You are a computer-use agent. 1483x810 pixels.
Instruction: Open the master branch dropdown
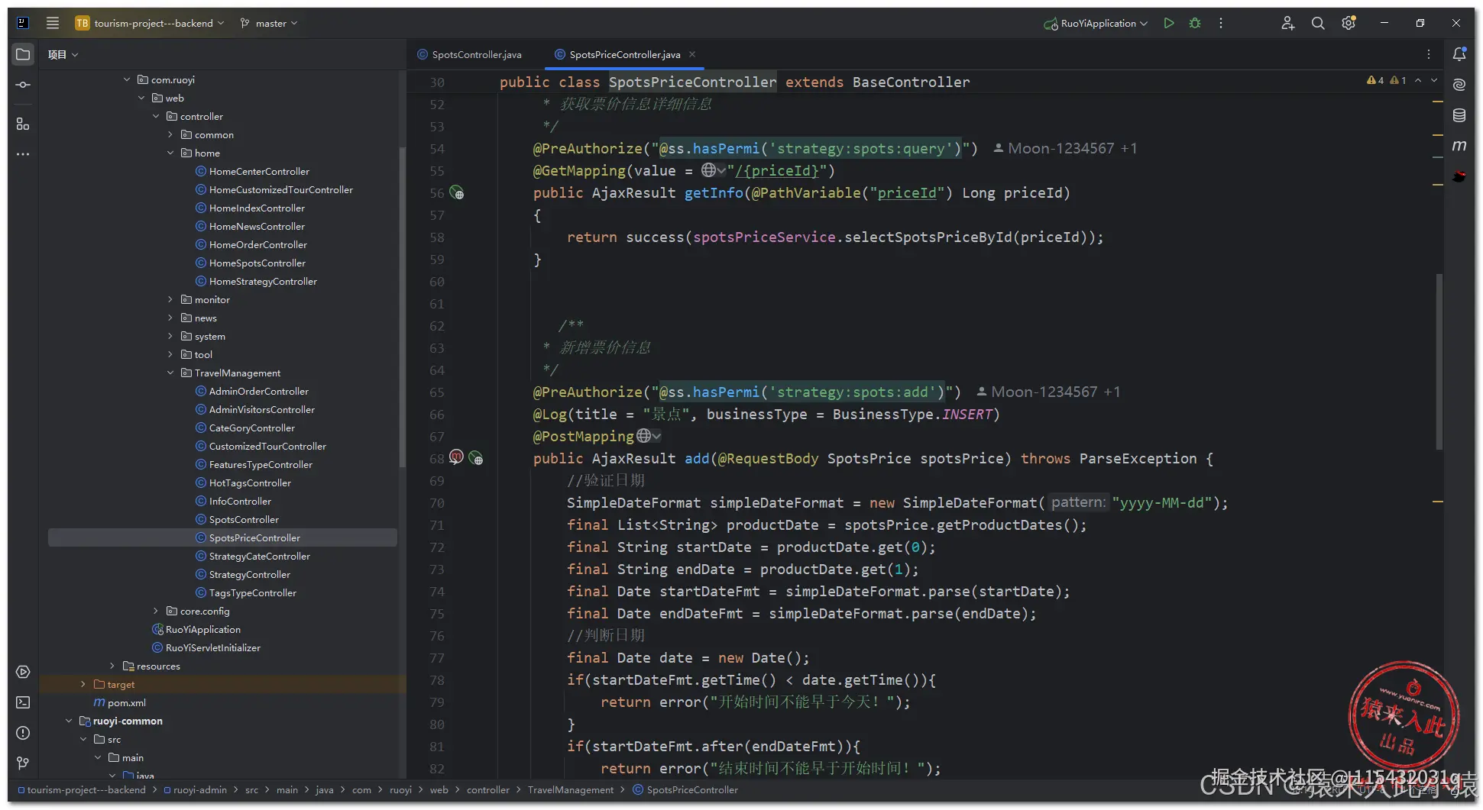coord(269,23)
